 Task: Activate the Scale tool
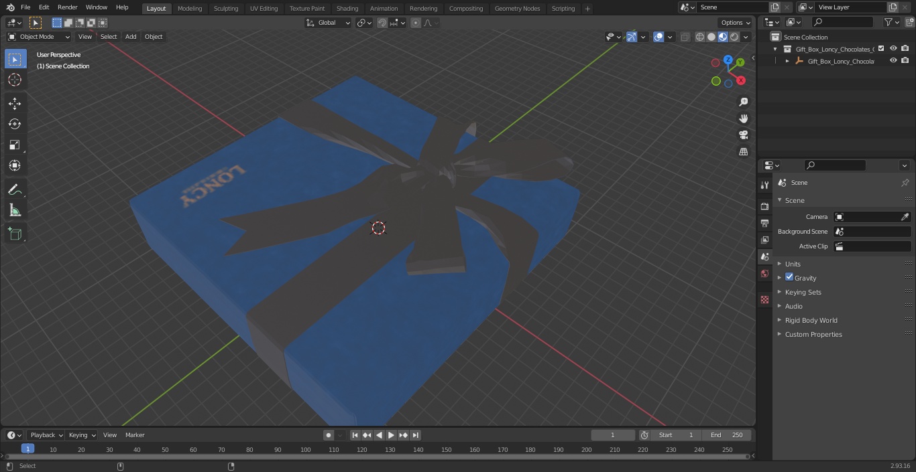pyautogui.click(x=15, y=145)
